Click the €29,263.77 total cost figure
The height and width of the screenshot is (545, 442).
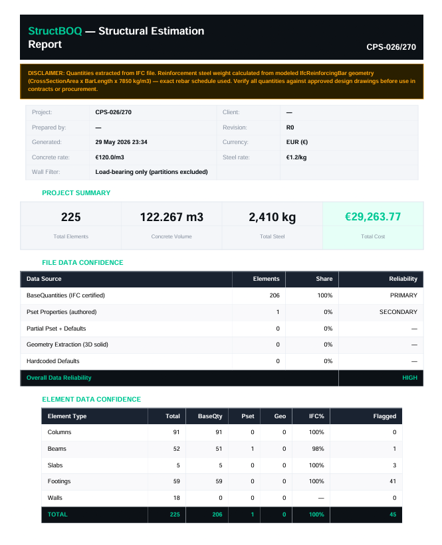(x=373, y=216)
